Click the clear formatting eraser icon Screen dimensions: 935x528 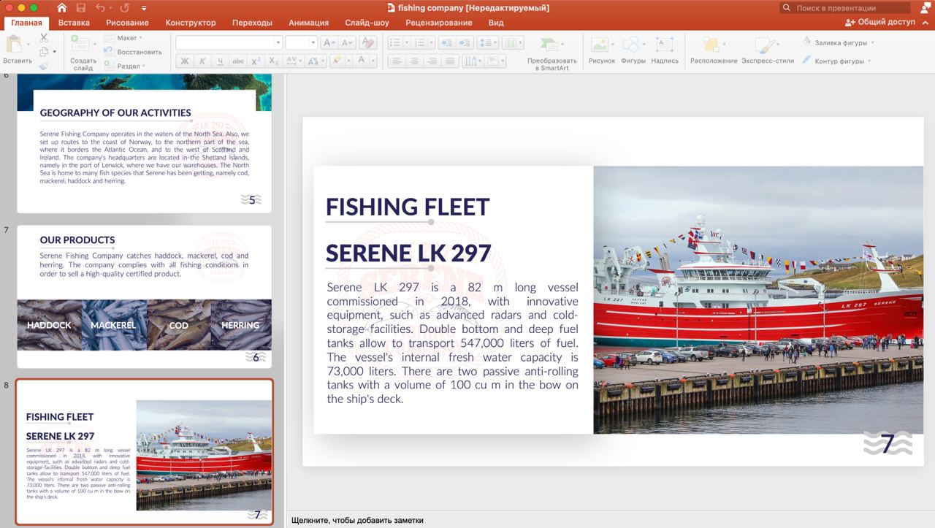point(367,43)
